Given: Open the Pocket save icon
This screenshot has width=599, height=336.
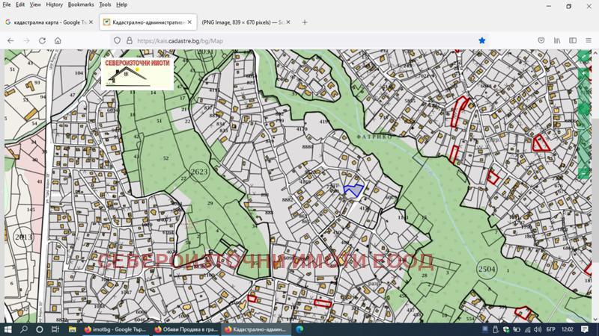Looking at the screenshot, I should [541, 40].
